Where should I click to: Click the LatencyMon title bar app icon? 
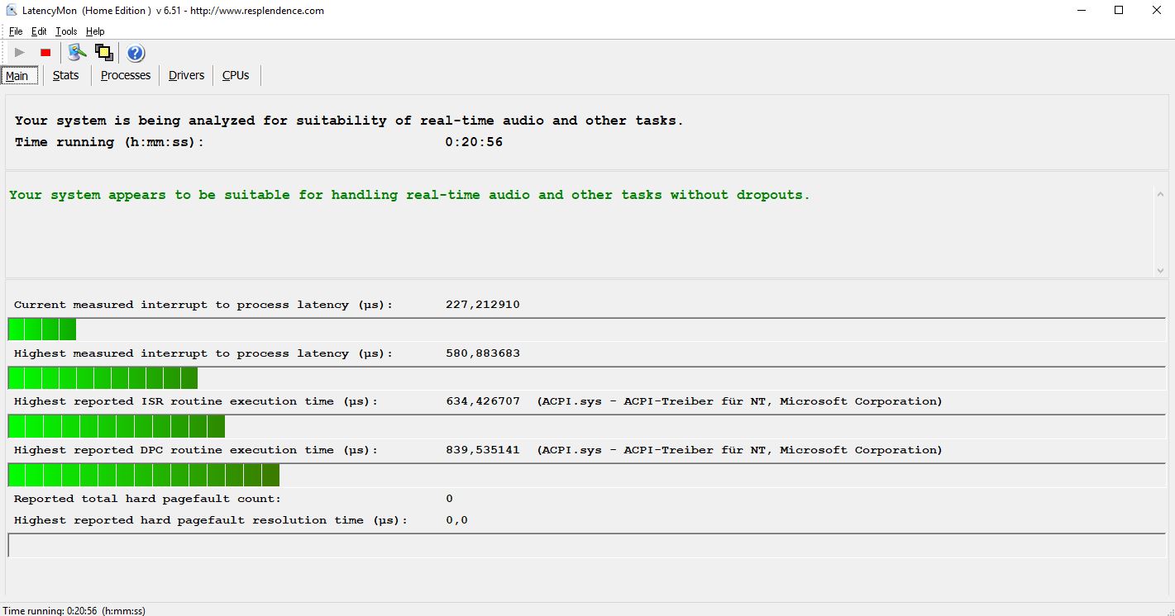tap(12, 11)
